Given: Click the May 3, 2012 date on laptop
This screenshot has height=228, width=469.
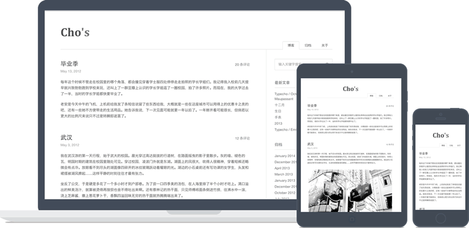Looking at the screenshot, I should [70, 145].
